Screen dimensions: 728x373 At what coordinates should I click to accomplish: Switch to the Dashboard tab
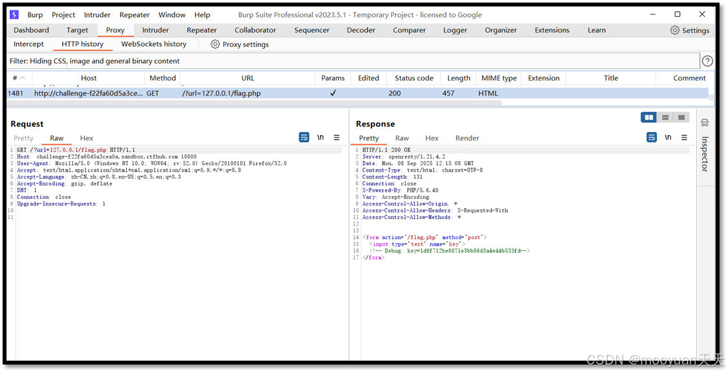coord(31,30)
